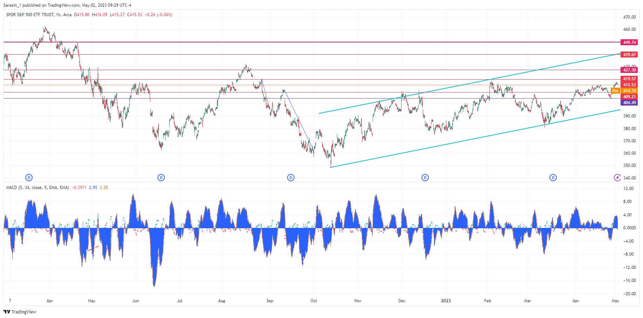Open the dividend marker in mid-September 2022
The image size is (643, 318).
(x=291, y=178)
